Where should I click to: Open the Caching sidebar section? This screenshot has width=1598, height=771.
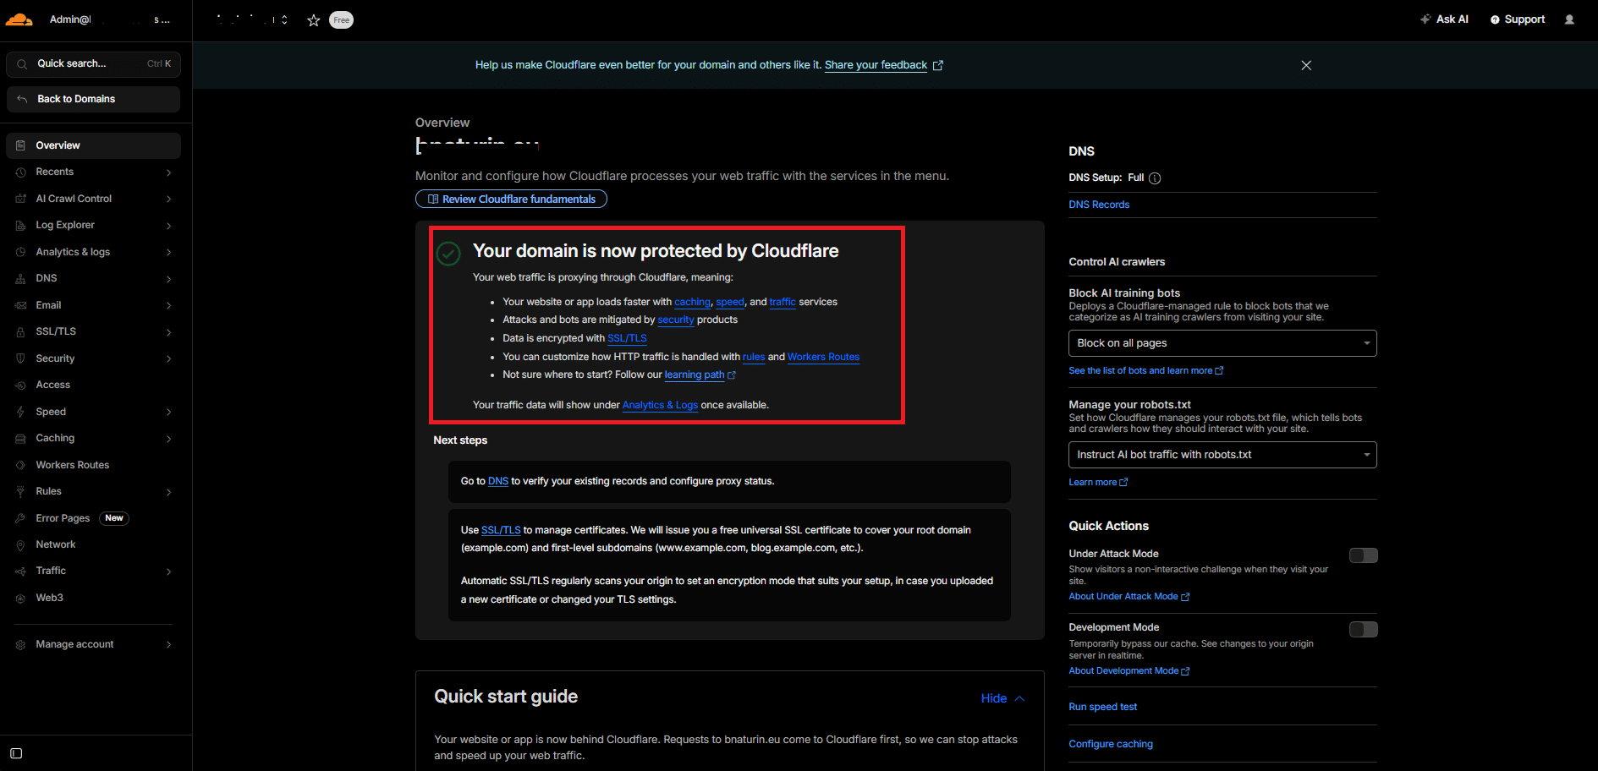(x=93, y=438)
